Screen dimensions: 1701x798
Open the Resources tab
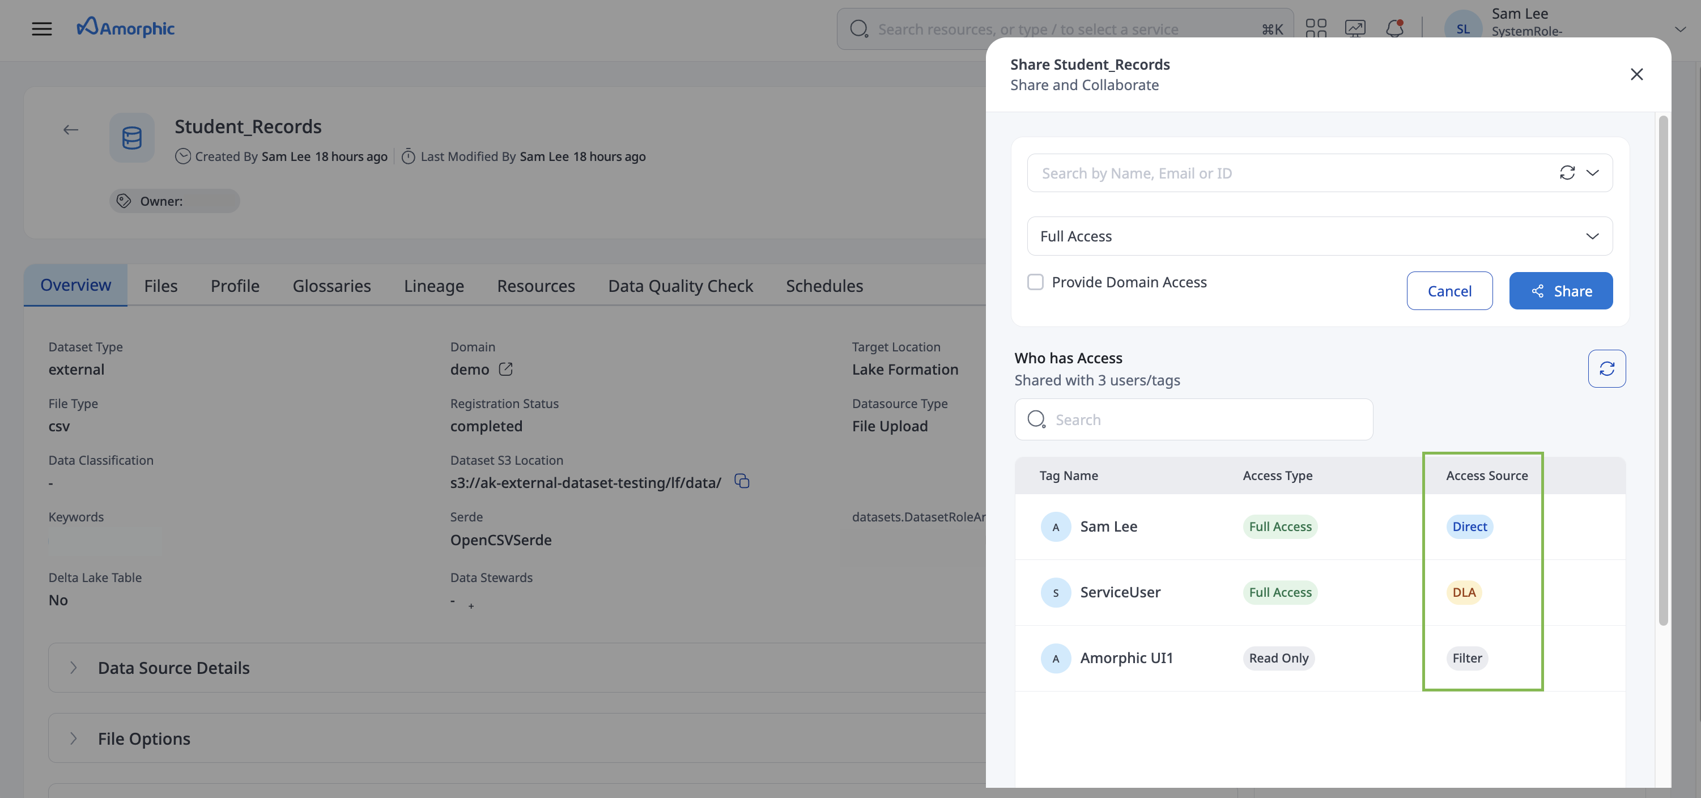[535, 286]
